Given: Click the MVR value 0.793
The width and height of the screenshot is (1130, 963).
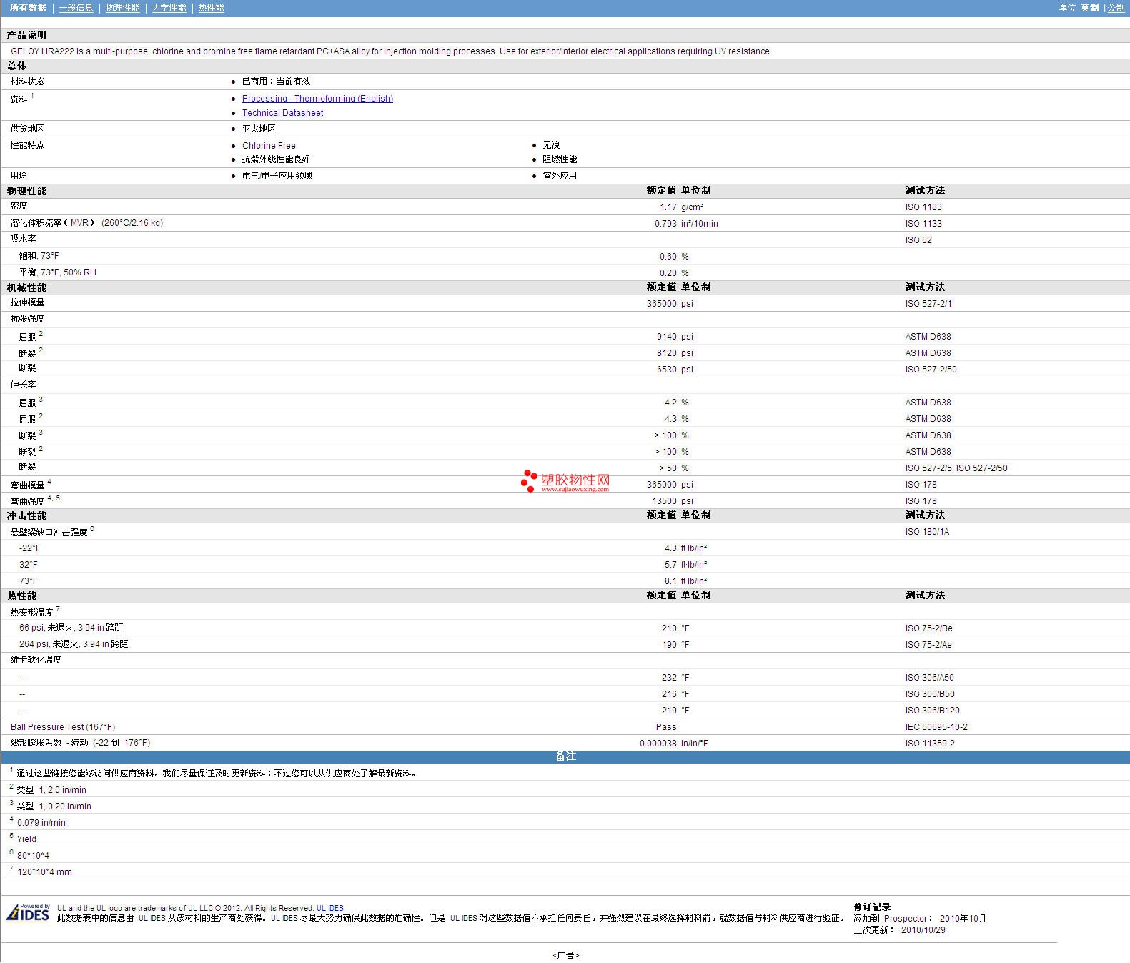Looking at the screenshot, I should pyautogui.click(x=665, y=224).
